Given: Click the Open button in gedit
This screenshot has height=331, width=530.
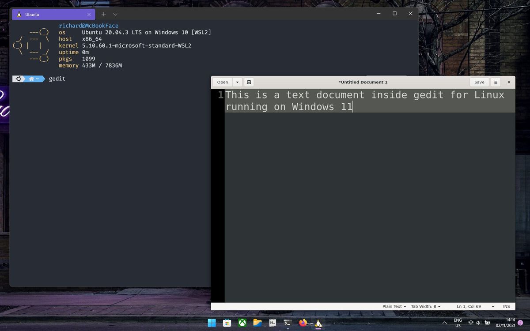Looking at the screenshot, I should click(x=222, y=82).
